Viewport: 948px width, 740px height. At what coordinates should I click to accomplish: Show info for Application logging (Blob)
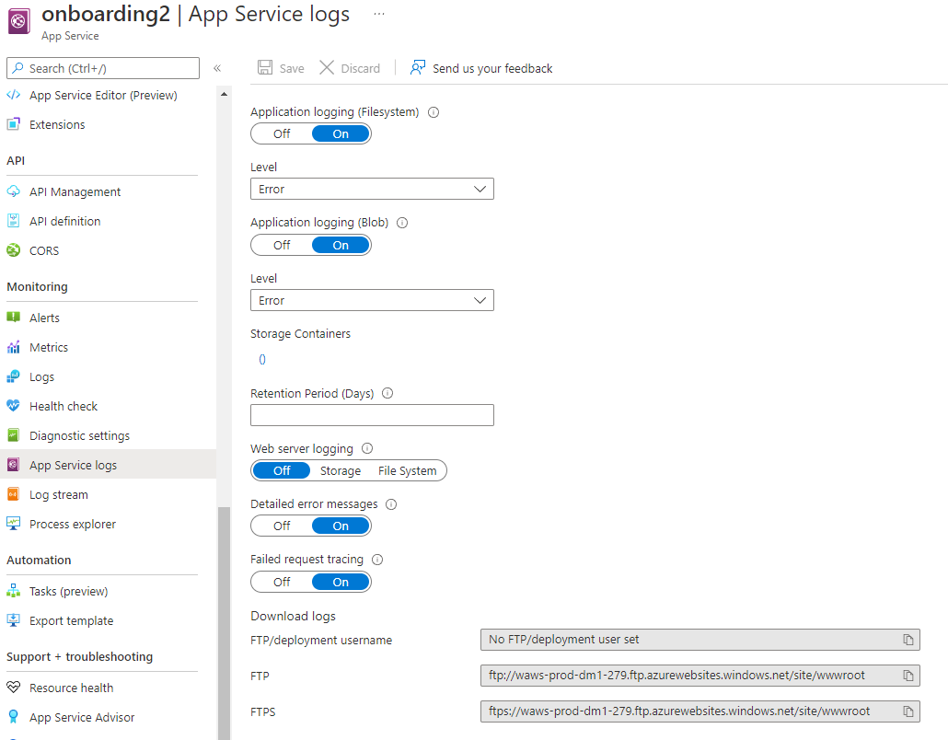402,223
